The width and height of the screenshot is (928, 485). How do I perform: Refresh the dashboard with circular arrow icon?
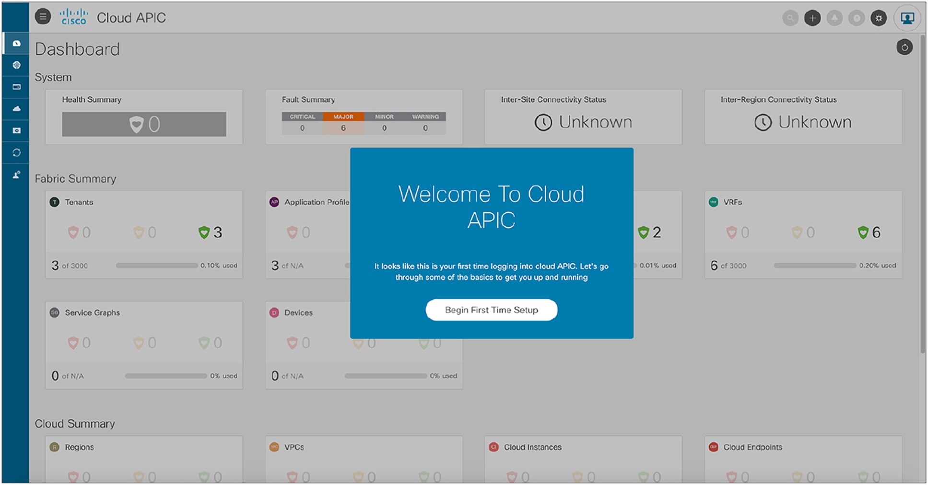click(905, 47)
